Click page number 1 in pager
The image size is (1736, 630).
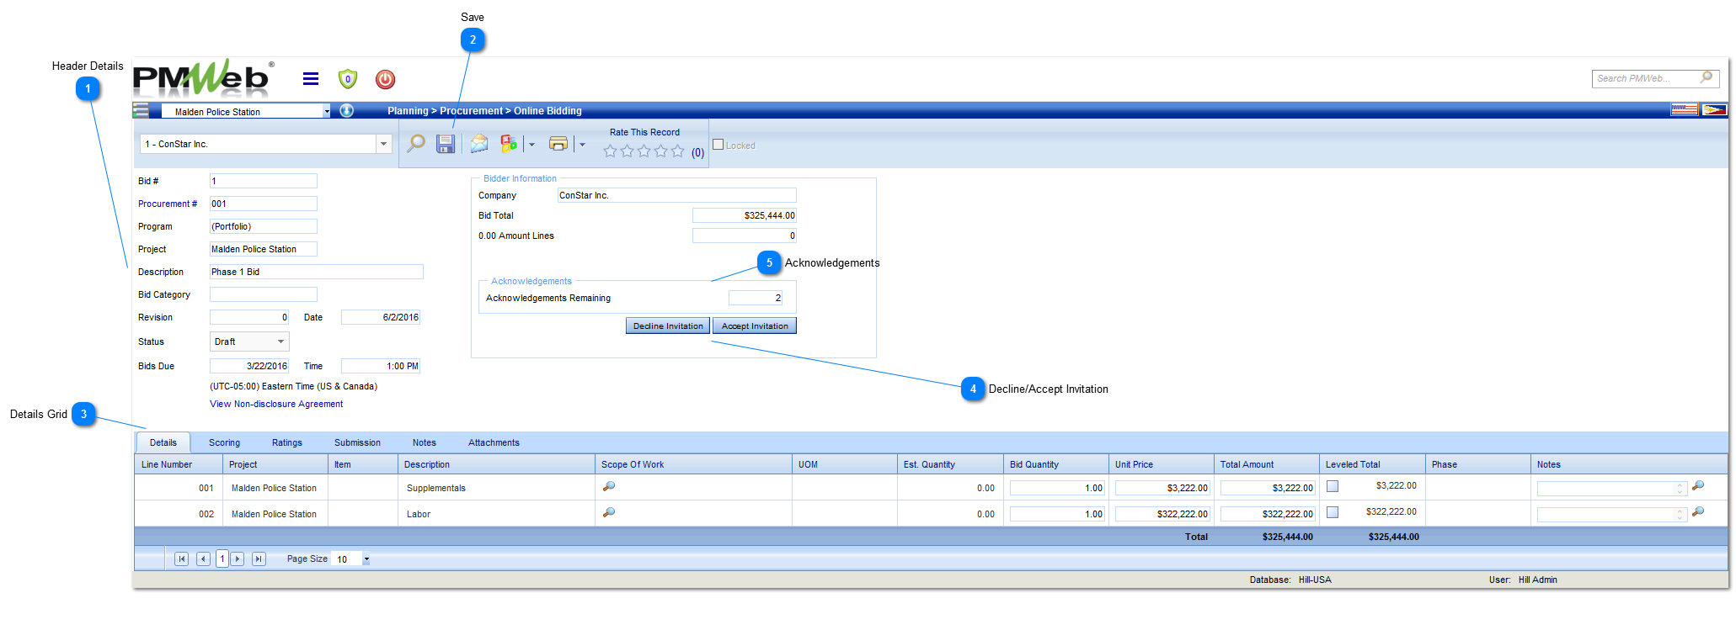tap(222, 559)
